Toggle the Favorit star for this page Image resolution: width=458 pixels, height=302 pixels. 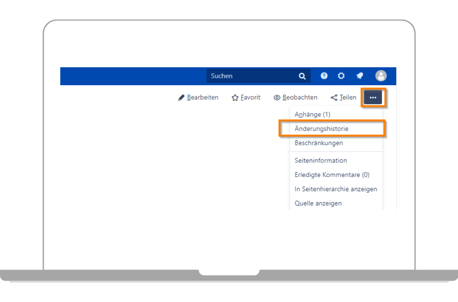click(x=235, y=97)
